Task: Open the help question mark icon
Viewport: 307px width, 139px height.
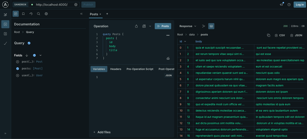Action: click(289, 5)
